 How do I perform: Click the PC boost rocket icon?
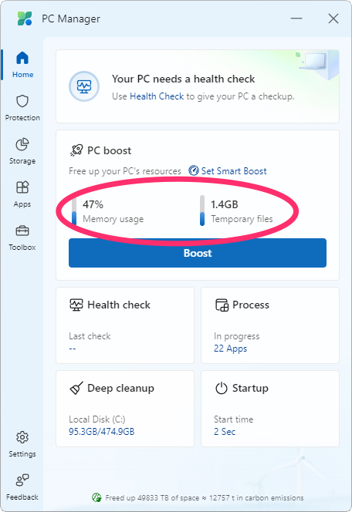point(76,150)
